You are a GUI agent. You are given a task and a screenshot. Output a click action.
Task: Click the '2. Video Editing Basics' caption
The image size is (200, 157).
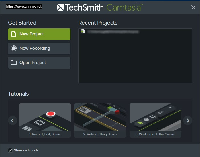100,134
